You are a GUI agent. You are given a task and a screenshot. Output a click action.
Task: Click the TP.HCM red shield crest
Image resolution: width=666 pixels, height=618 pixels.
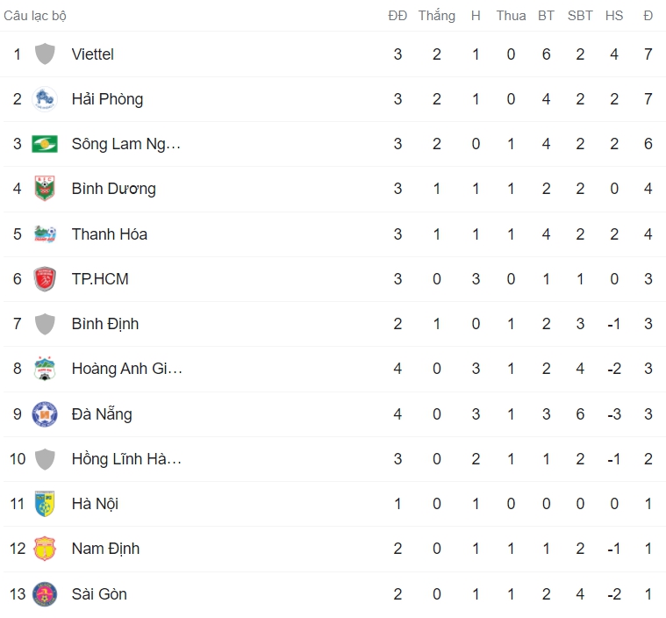(45, 279)
